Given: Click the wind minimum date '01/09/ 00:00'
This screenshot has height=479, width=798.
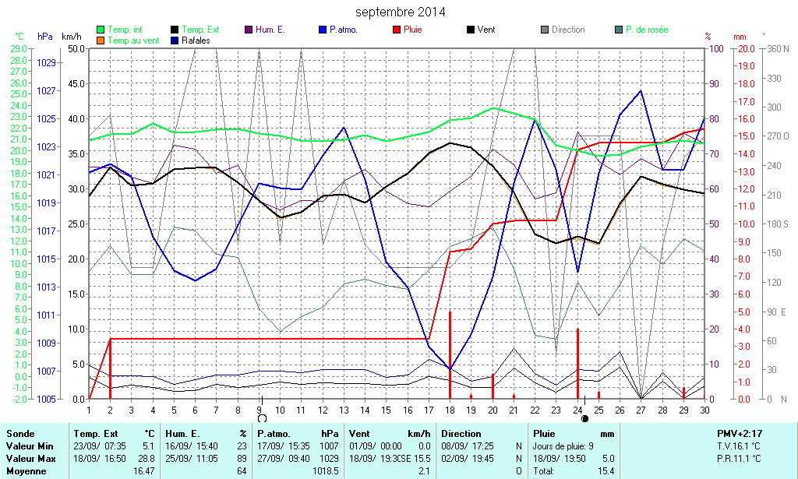Looking at the screenshot, I should tap(375, 446).
